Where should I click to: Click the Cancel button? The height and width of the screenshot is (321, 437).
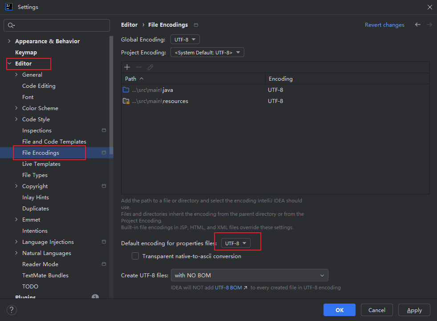[x=376, y=310]
